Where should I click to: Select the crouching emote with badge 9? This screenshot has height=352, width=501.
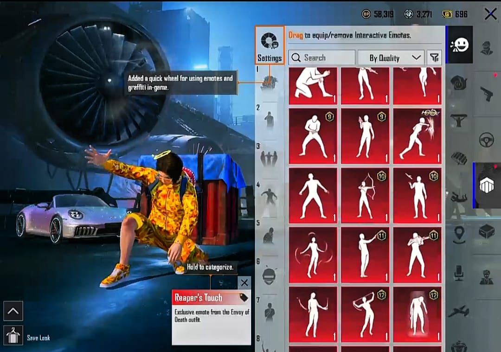point(313,136)
